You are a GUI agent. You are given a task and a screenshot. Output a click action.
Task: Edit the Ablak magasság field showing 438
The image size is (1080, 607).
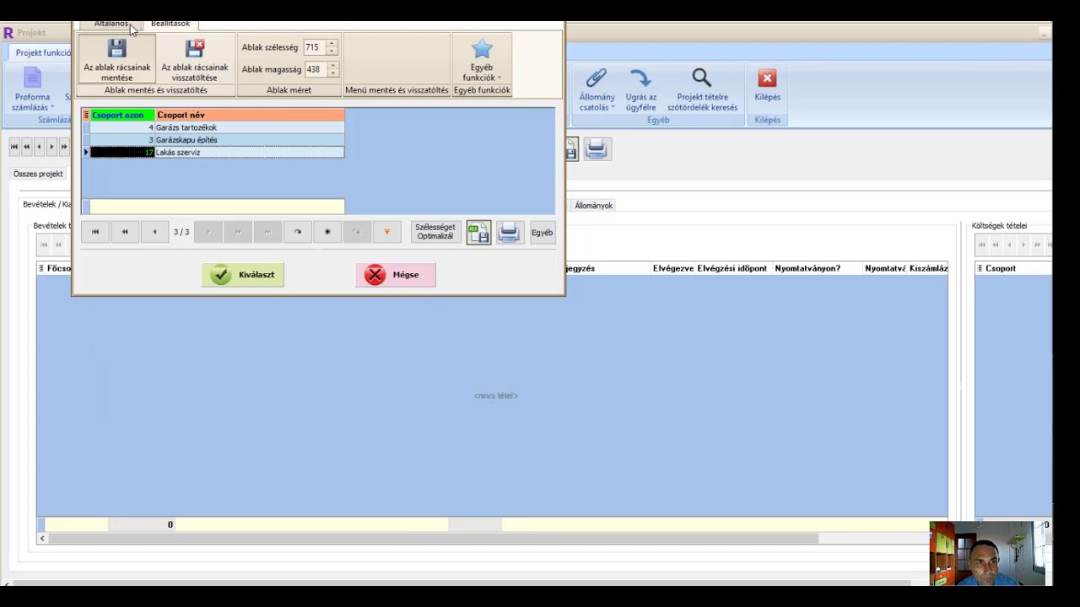316,69
